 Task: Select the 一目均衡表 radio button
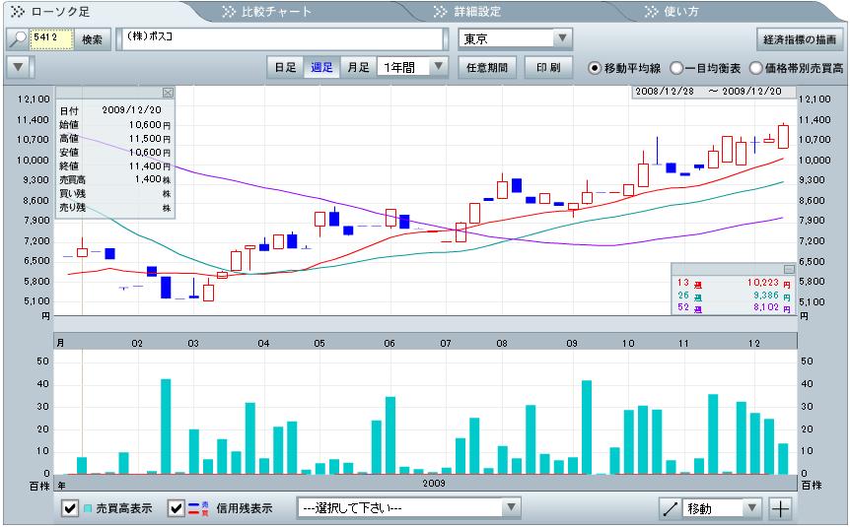tap(676, 68)
